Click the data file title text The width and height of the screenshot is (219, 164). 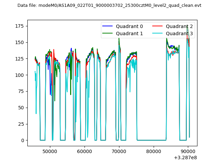coord(109,5)
